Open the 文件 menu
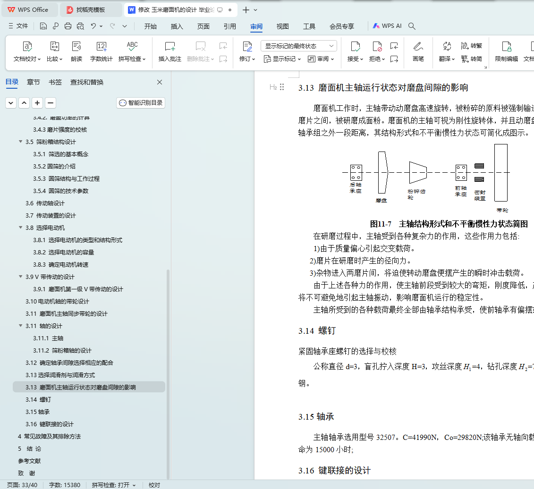Image resolution: width=534 pixels, height=489 pixels. pos(18,26)
